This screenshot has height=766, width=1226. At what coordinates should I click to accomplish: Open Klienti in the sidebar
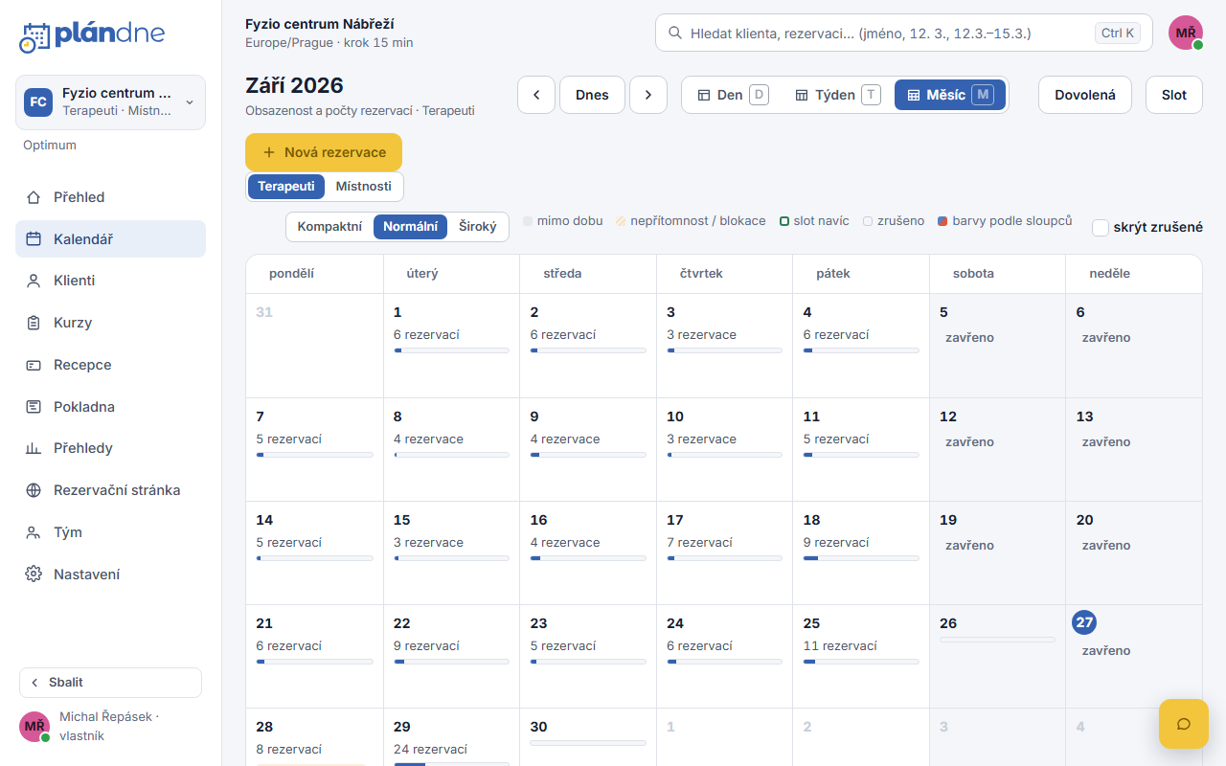pyautogui.click(x=110, y=281)
